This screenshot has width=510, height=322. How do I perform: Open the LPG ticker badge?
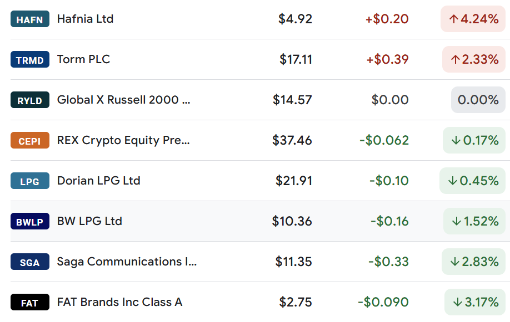coord(30,181)
